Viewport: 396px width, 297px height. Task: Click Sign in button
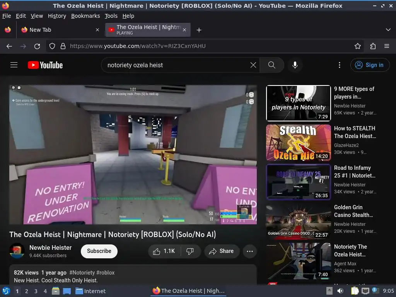[x=370, y=65]
